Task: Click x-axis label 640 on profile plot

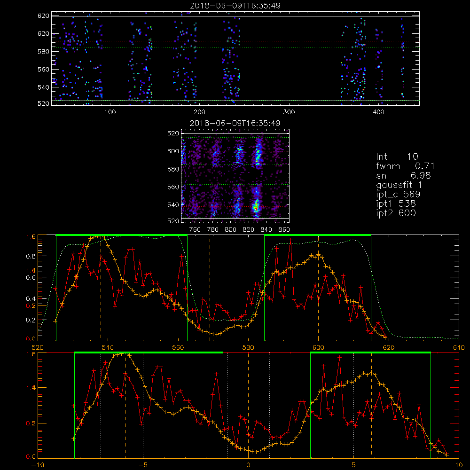Action: click(459, 348)
